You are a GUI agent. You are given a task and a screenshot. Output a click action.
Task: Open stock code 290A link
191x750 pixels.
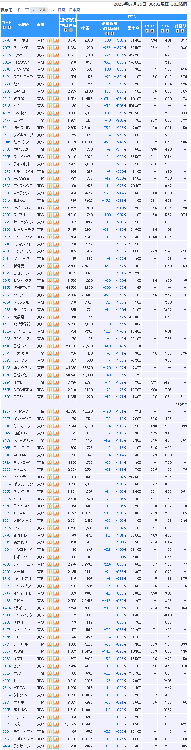pos(7,55)
